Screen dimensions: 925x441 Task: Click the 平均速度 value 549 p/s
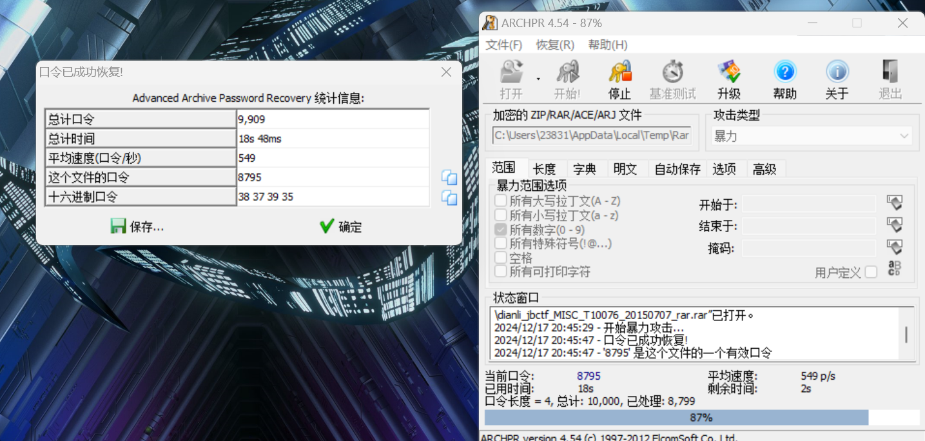818,376
